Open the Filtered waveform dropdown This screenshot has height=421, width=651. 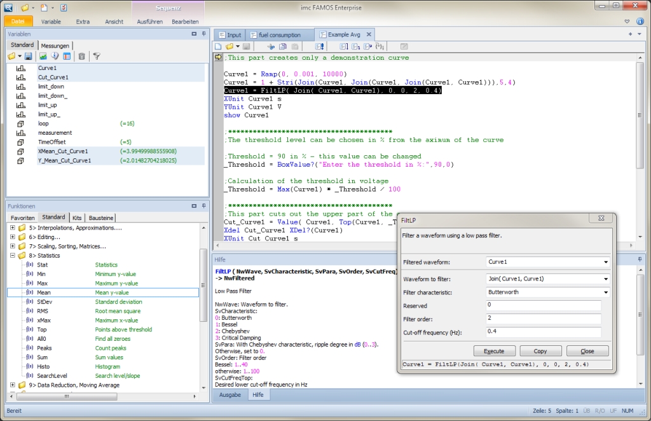[605, 262]
